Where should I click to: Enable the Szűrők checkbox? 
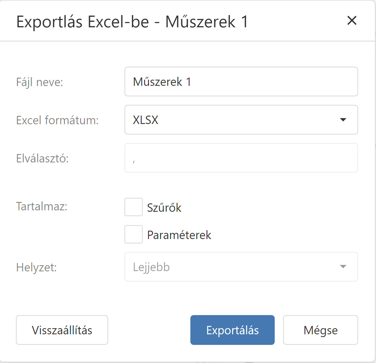click(134, 207)
